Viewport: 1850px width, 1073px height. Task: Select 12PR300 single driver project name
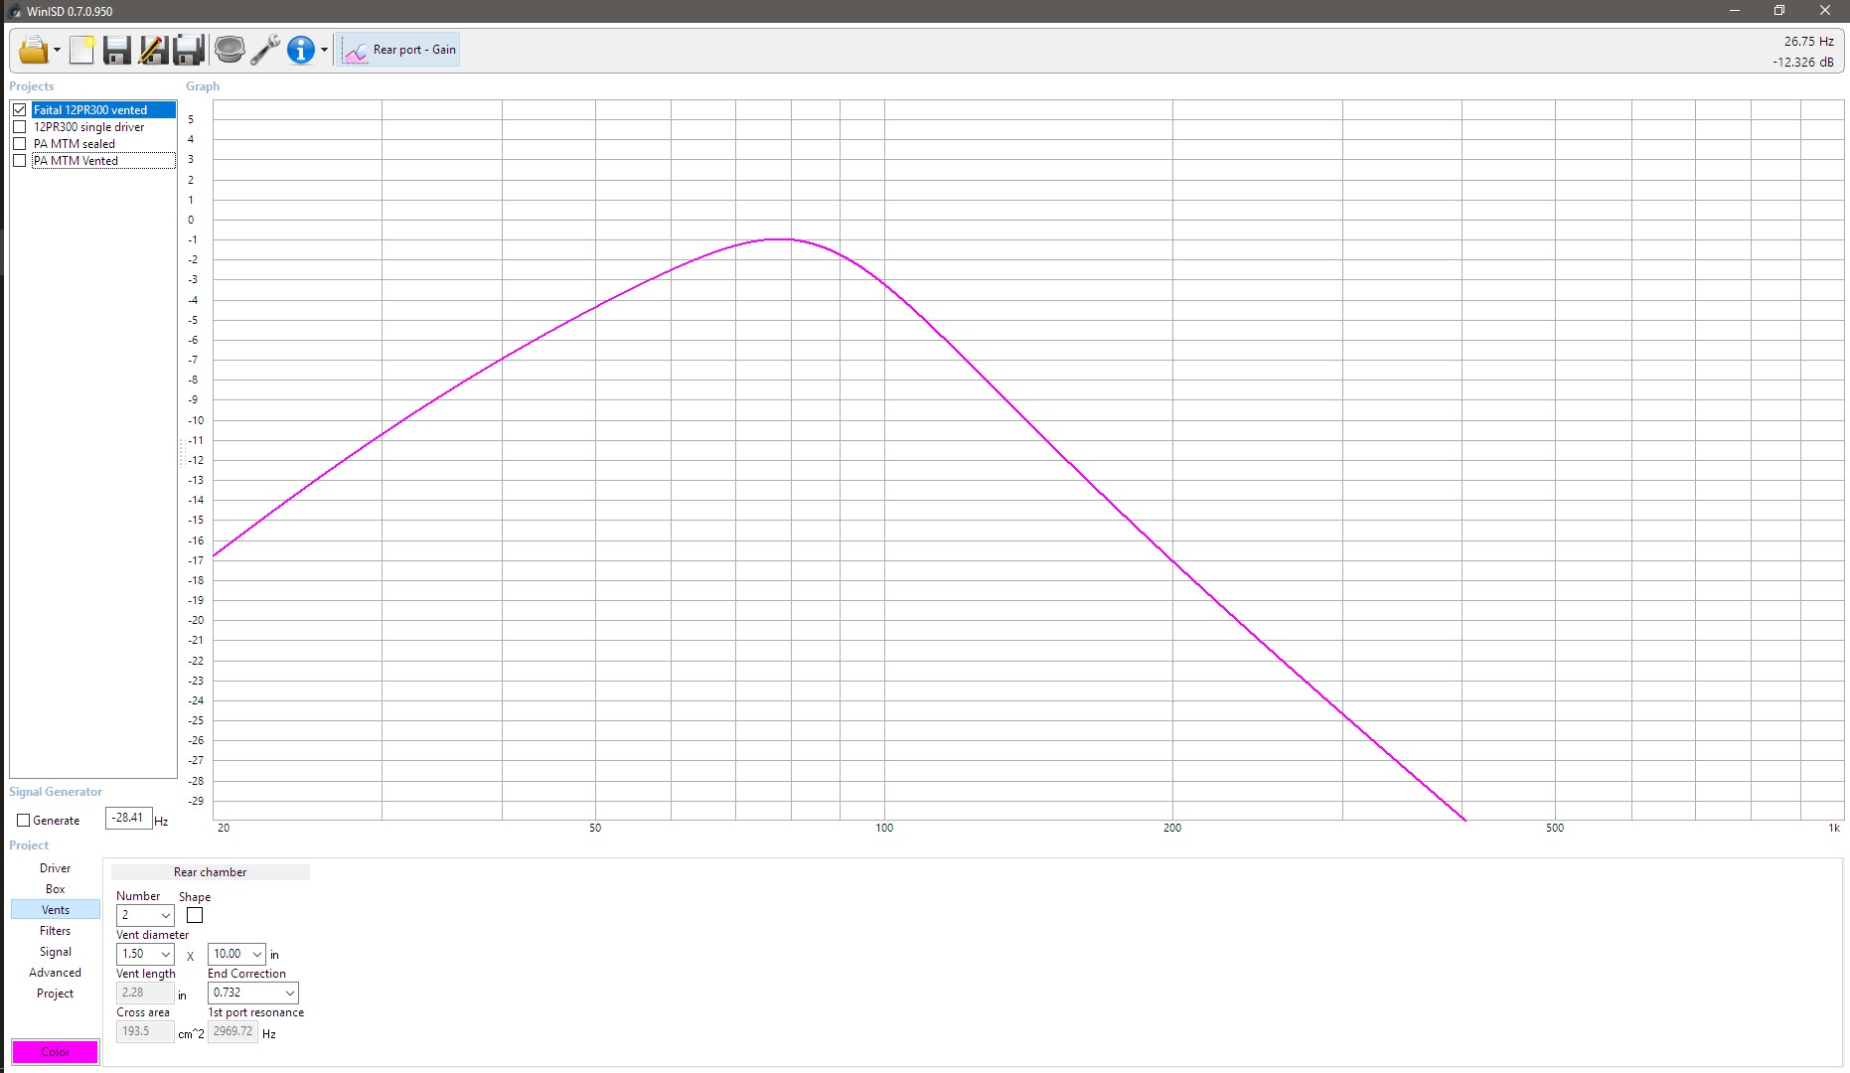coord(89,127)
